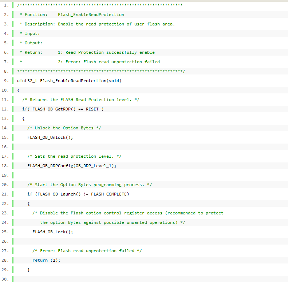The width and height of the screenshot is (288, 282).
Task: Click the 'Description:' label on line 3
Action: point(40,24)
